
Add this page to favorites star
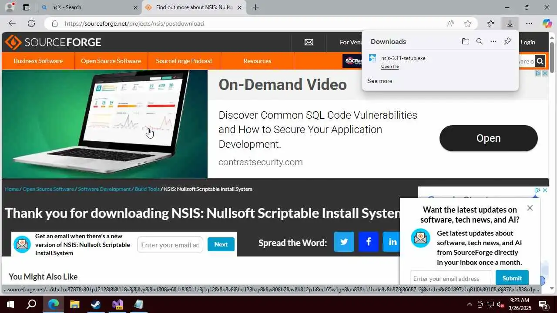click(468, 23)
